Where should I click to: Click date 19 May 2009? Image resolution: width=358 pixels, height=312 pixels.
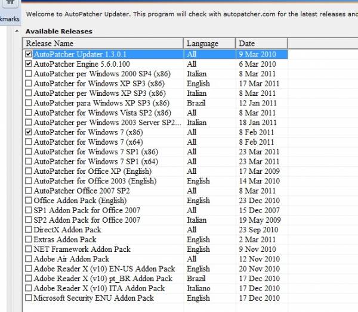pos(260,220)
